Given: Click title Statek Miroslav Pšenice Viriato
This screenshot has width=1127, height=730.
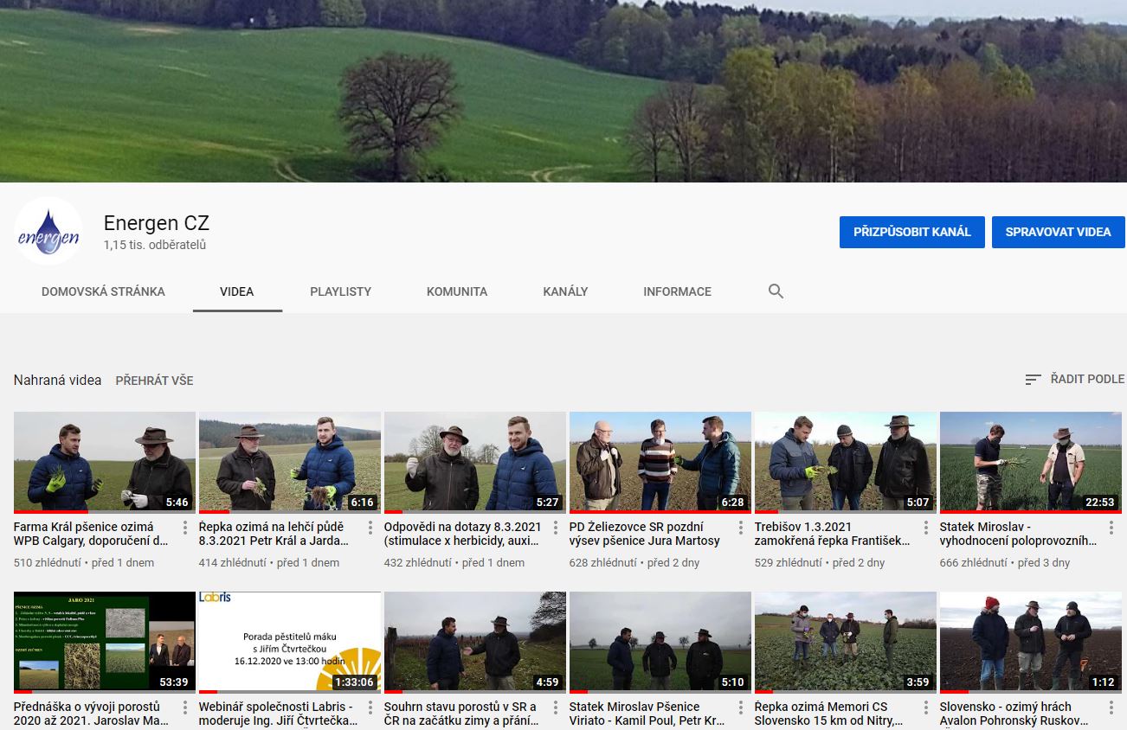Looking at the screenshot, I should pyautogui.click(x=647, y=714).
